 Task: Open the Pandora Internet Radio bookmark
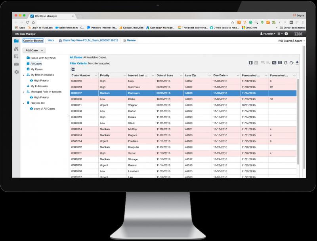102,28
